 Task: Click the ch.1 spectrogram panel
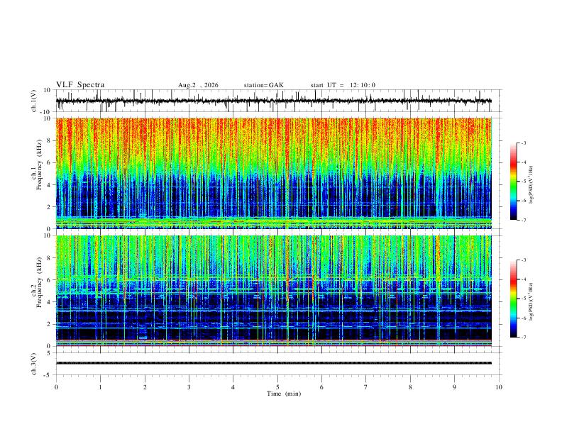point(274,173)
